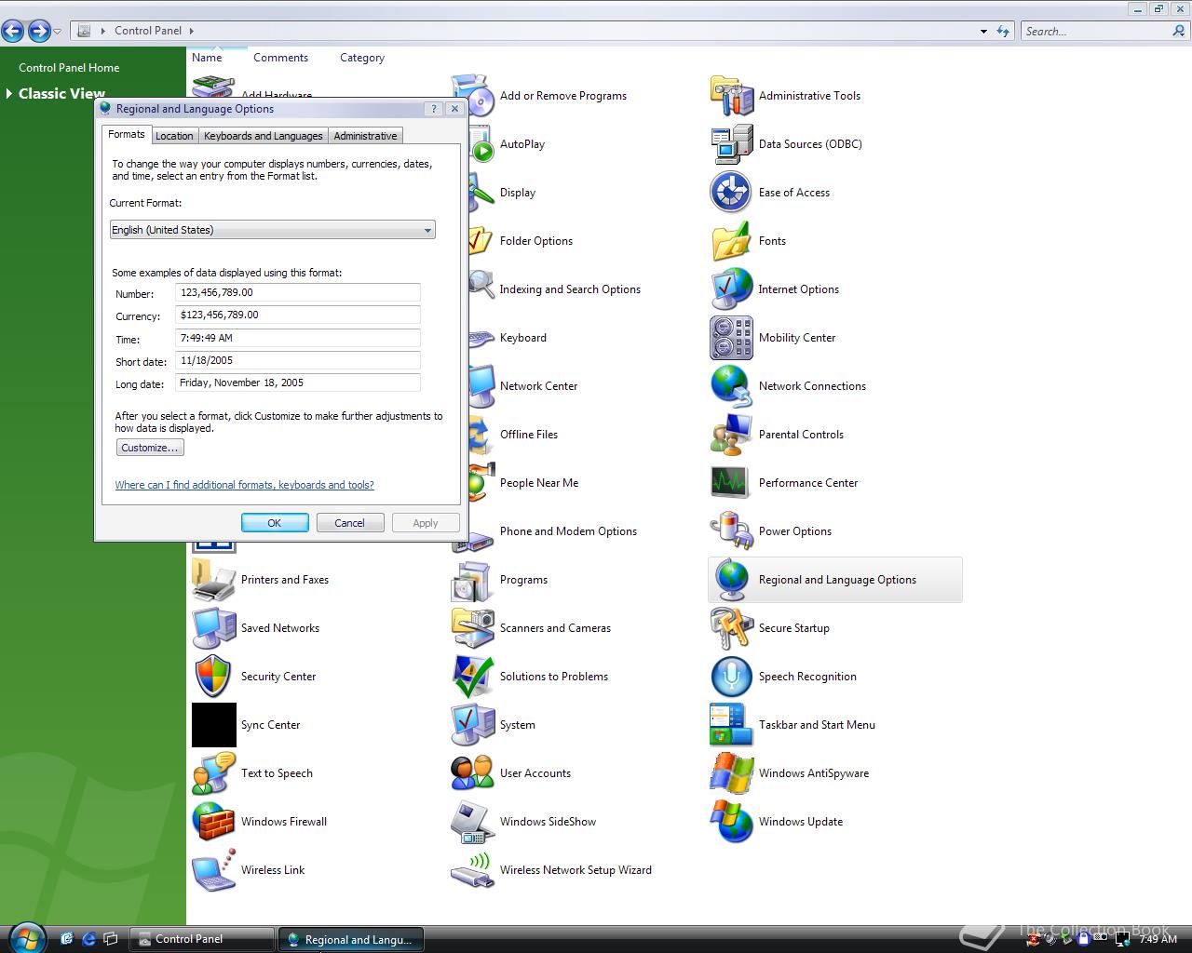Open the Current Format dropdown list
Viewport: 1192px width, 953px height.
tap(273, 230)
